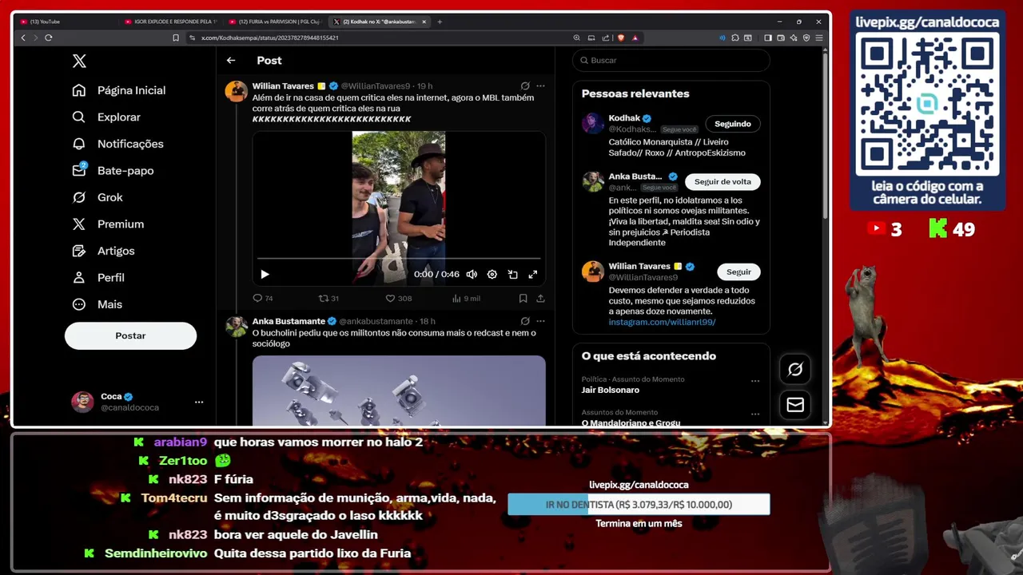Open options for O Mandaloriano e Grogu trend

tap(754, 414)
